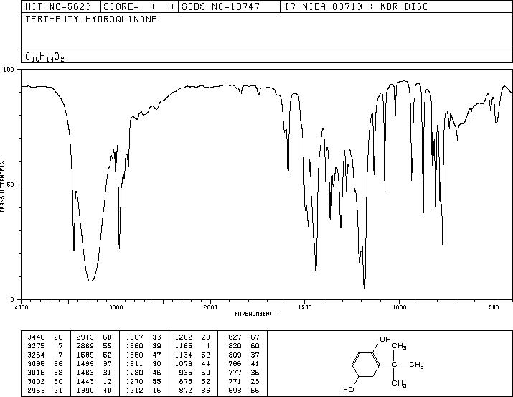513x397 pixels.
Task: Click the 820 peak entry in table
Action: pyautogui.click(x=244, y=345)
